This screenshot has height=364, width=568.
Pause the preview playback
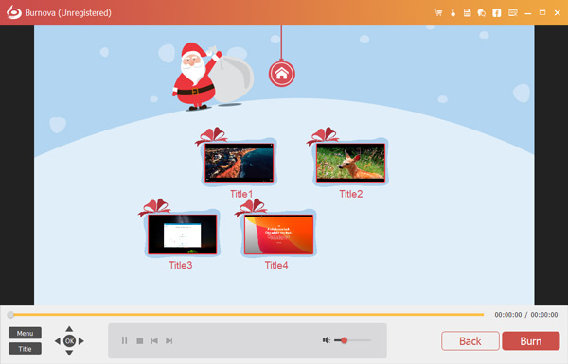point(124,340)
